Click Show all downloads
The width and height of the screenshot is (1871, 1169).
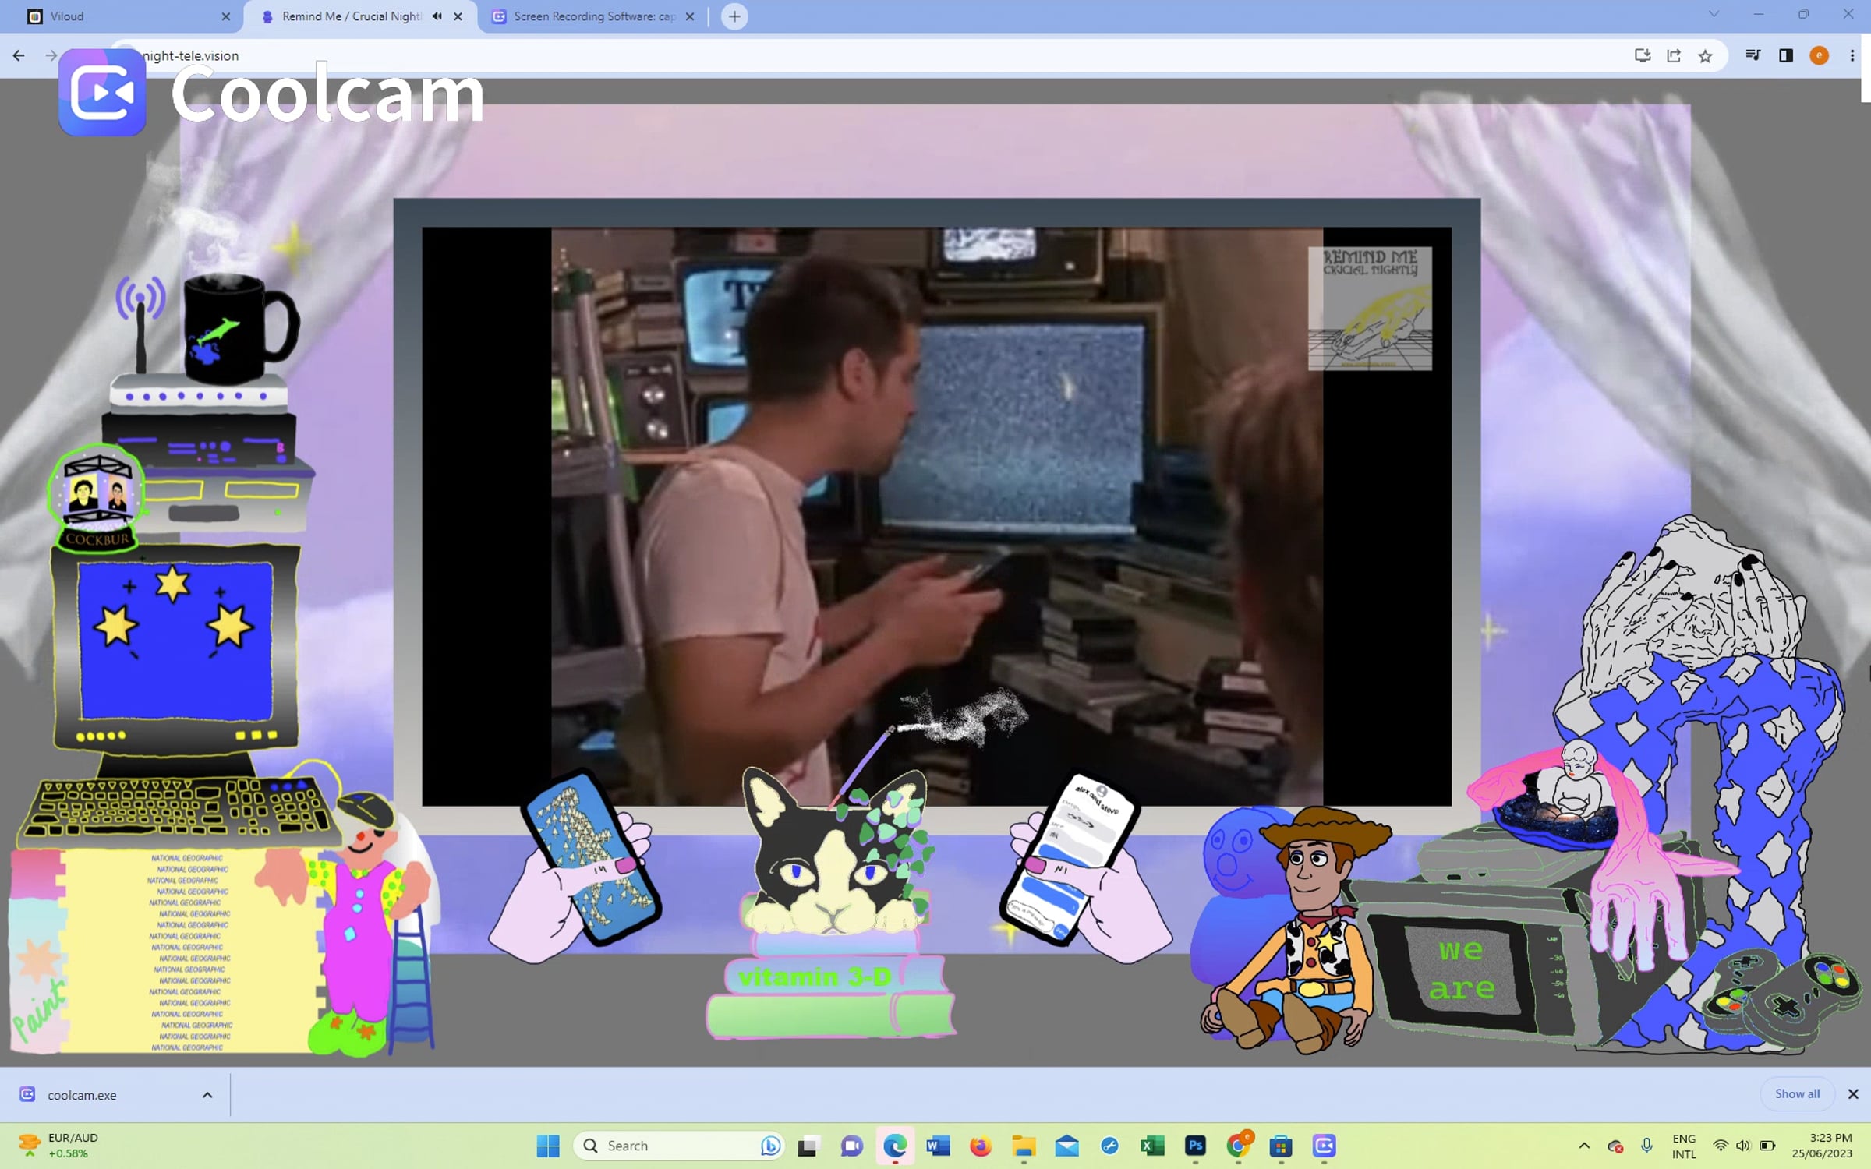[x=1797, y=1094]
